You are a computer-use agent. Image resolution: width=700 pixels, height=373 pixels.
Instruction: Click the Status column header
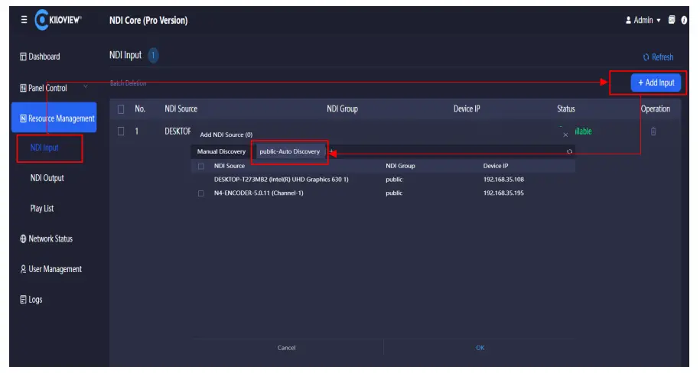point(565,109)
